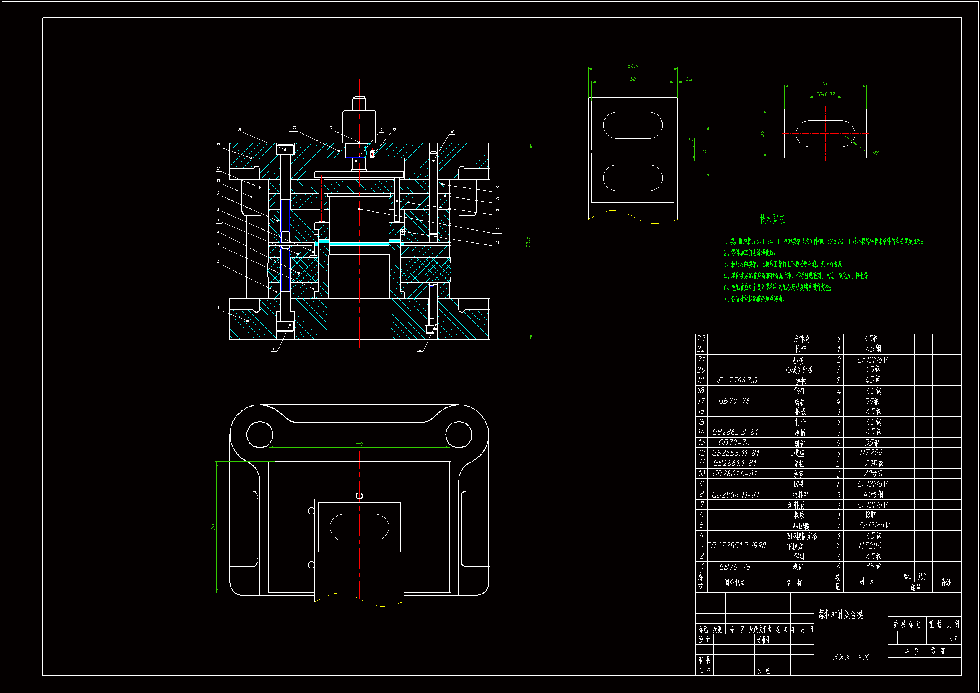
Task: Click the R8 radius dimension label
Action: point(875,153)
